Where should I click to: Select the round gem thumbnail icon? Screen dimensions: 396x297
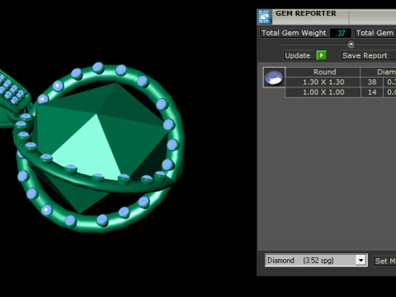click(274, 78)
